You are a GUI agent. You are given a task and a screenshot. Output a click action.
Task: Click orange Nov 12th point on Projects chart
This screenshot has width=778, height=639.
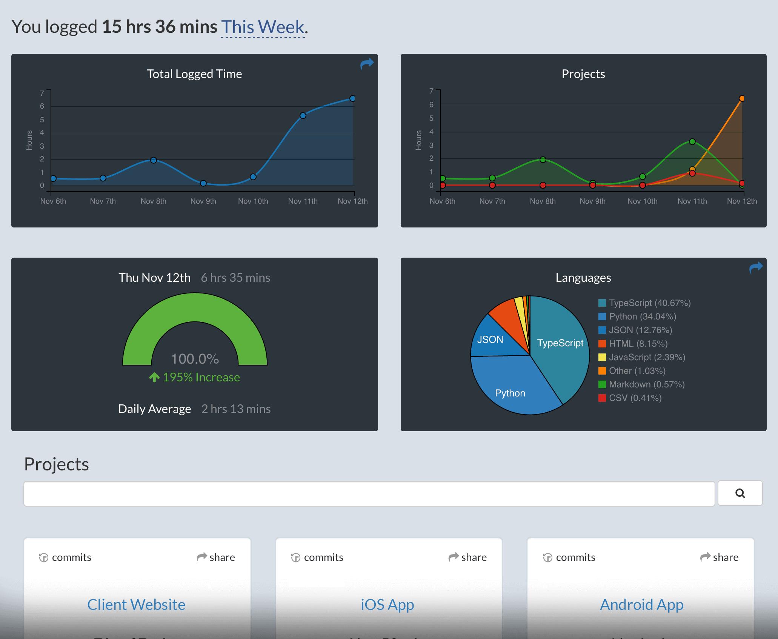(742, 98)
